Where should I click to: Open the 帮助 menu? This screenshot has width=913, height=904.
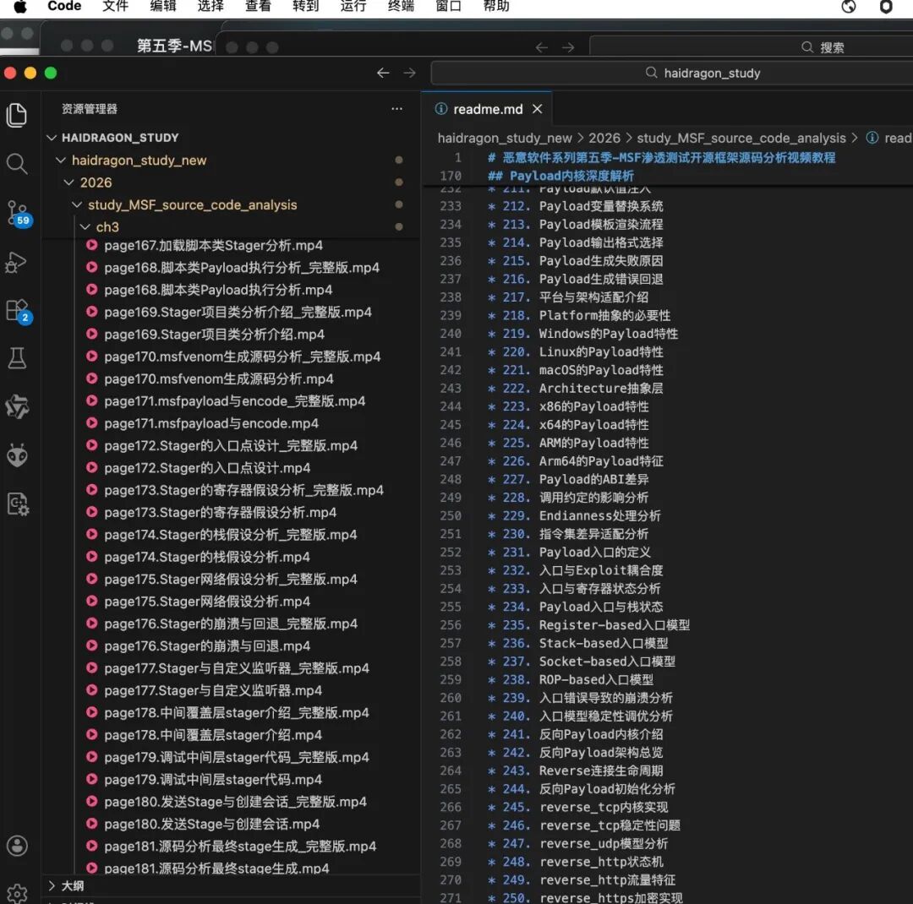click(x=497, y=7)
